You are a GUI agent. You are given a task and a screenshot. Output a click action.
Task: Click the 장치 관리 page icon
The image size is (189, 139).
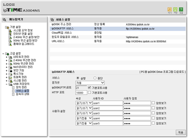point(13,87)
